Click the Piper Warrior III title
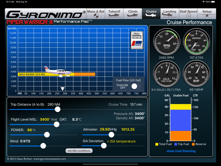 (x=30, y=22)
